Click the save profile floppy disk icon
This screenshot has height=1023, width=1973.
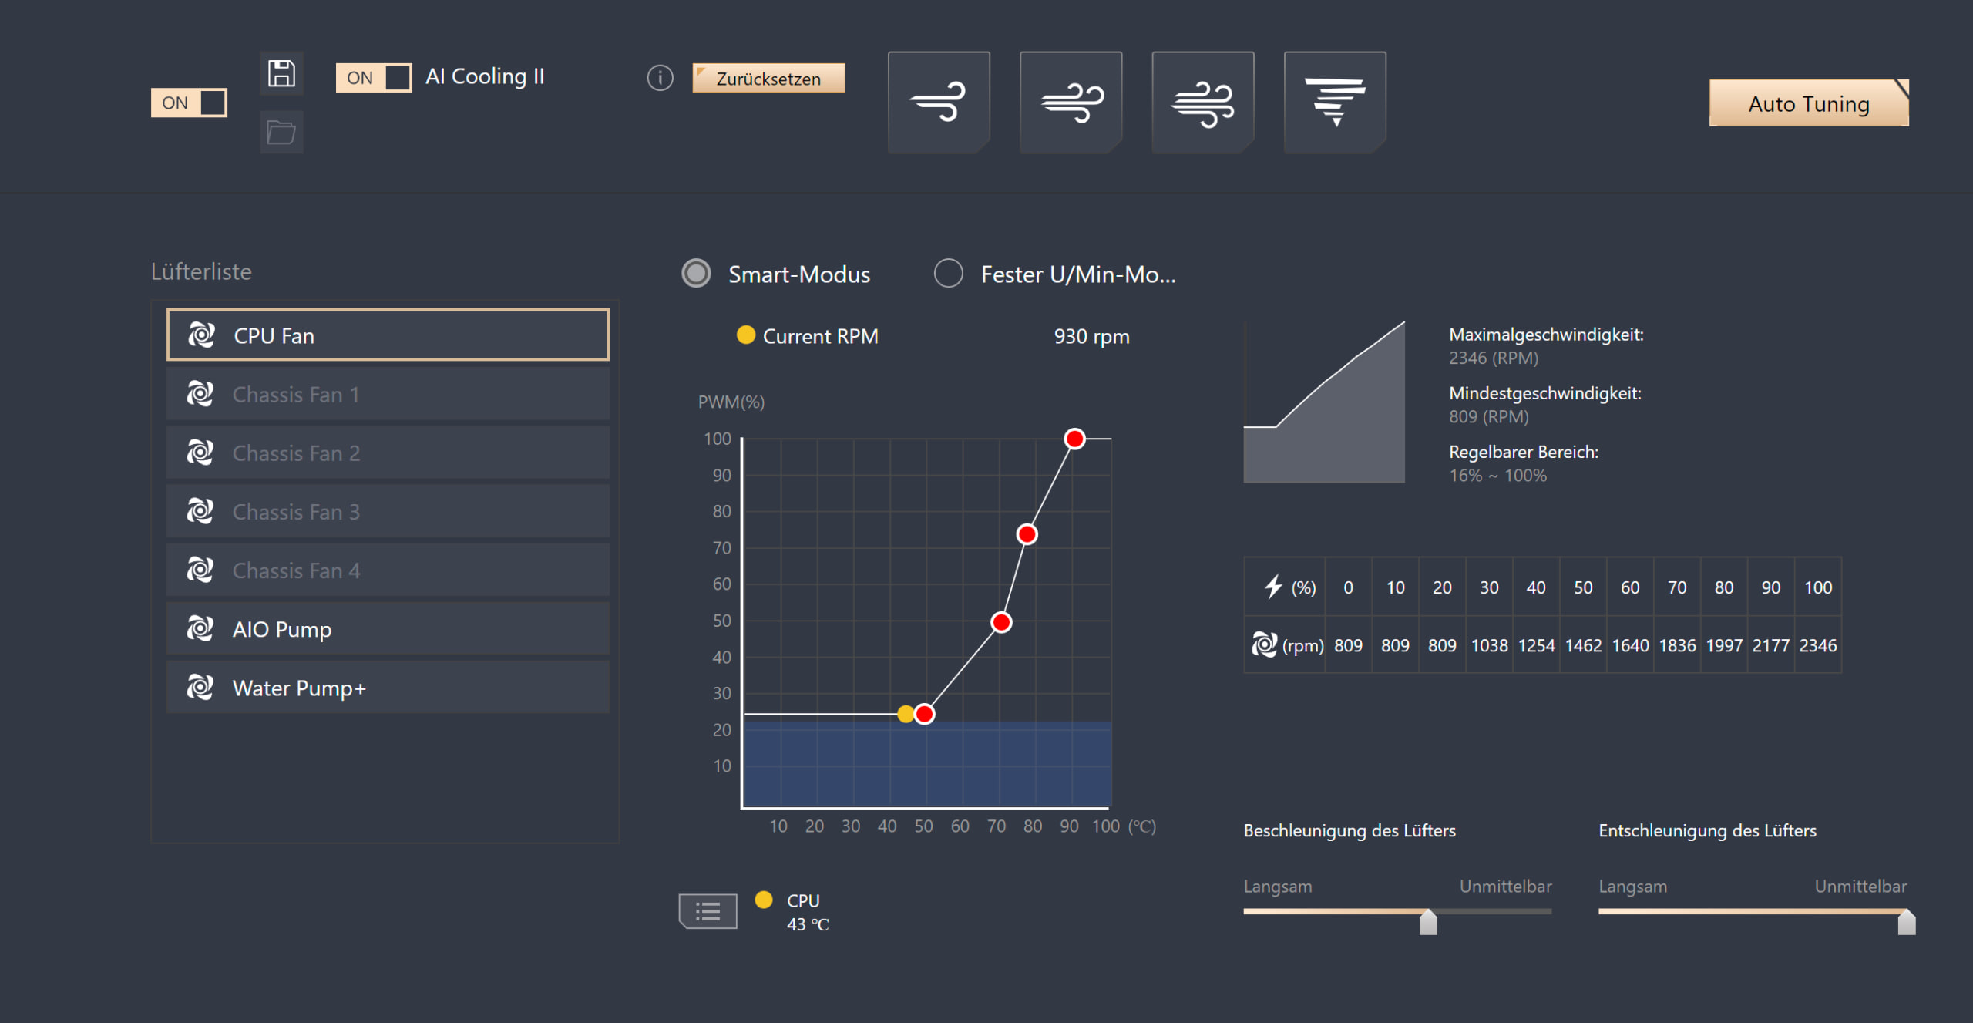click(x=281, y=74)
